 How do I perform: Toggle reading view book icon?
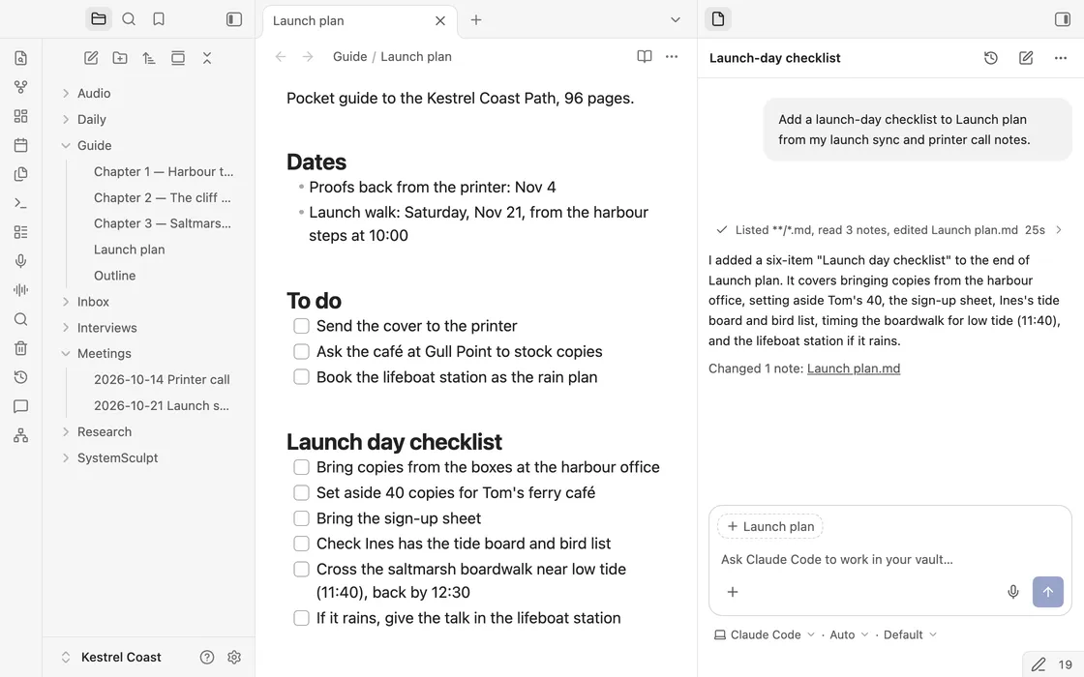click(x=645, y=57)
